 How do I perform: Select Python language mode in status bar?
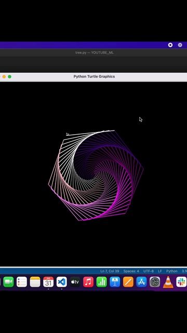pos(172,271)
